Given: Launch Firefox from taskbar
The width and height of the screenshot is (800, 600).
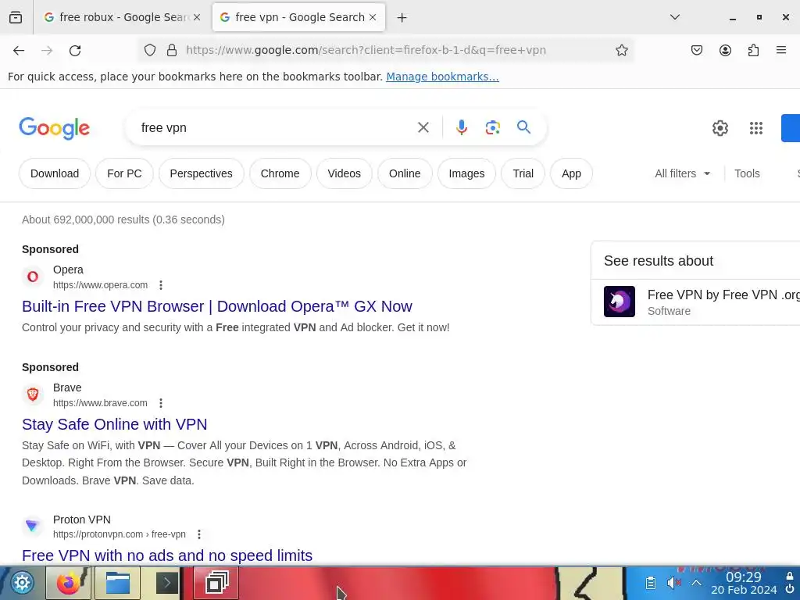Looking at the screenshot, I should (69, 583).
